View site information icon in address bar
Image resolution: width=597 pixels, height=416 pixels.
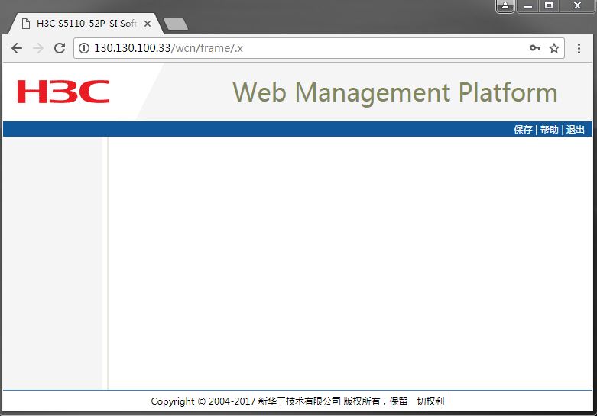coord(84,48)
